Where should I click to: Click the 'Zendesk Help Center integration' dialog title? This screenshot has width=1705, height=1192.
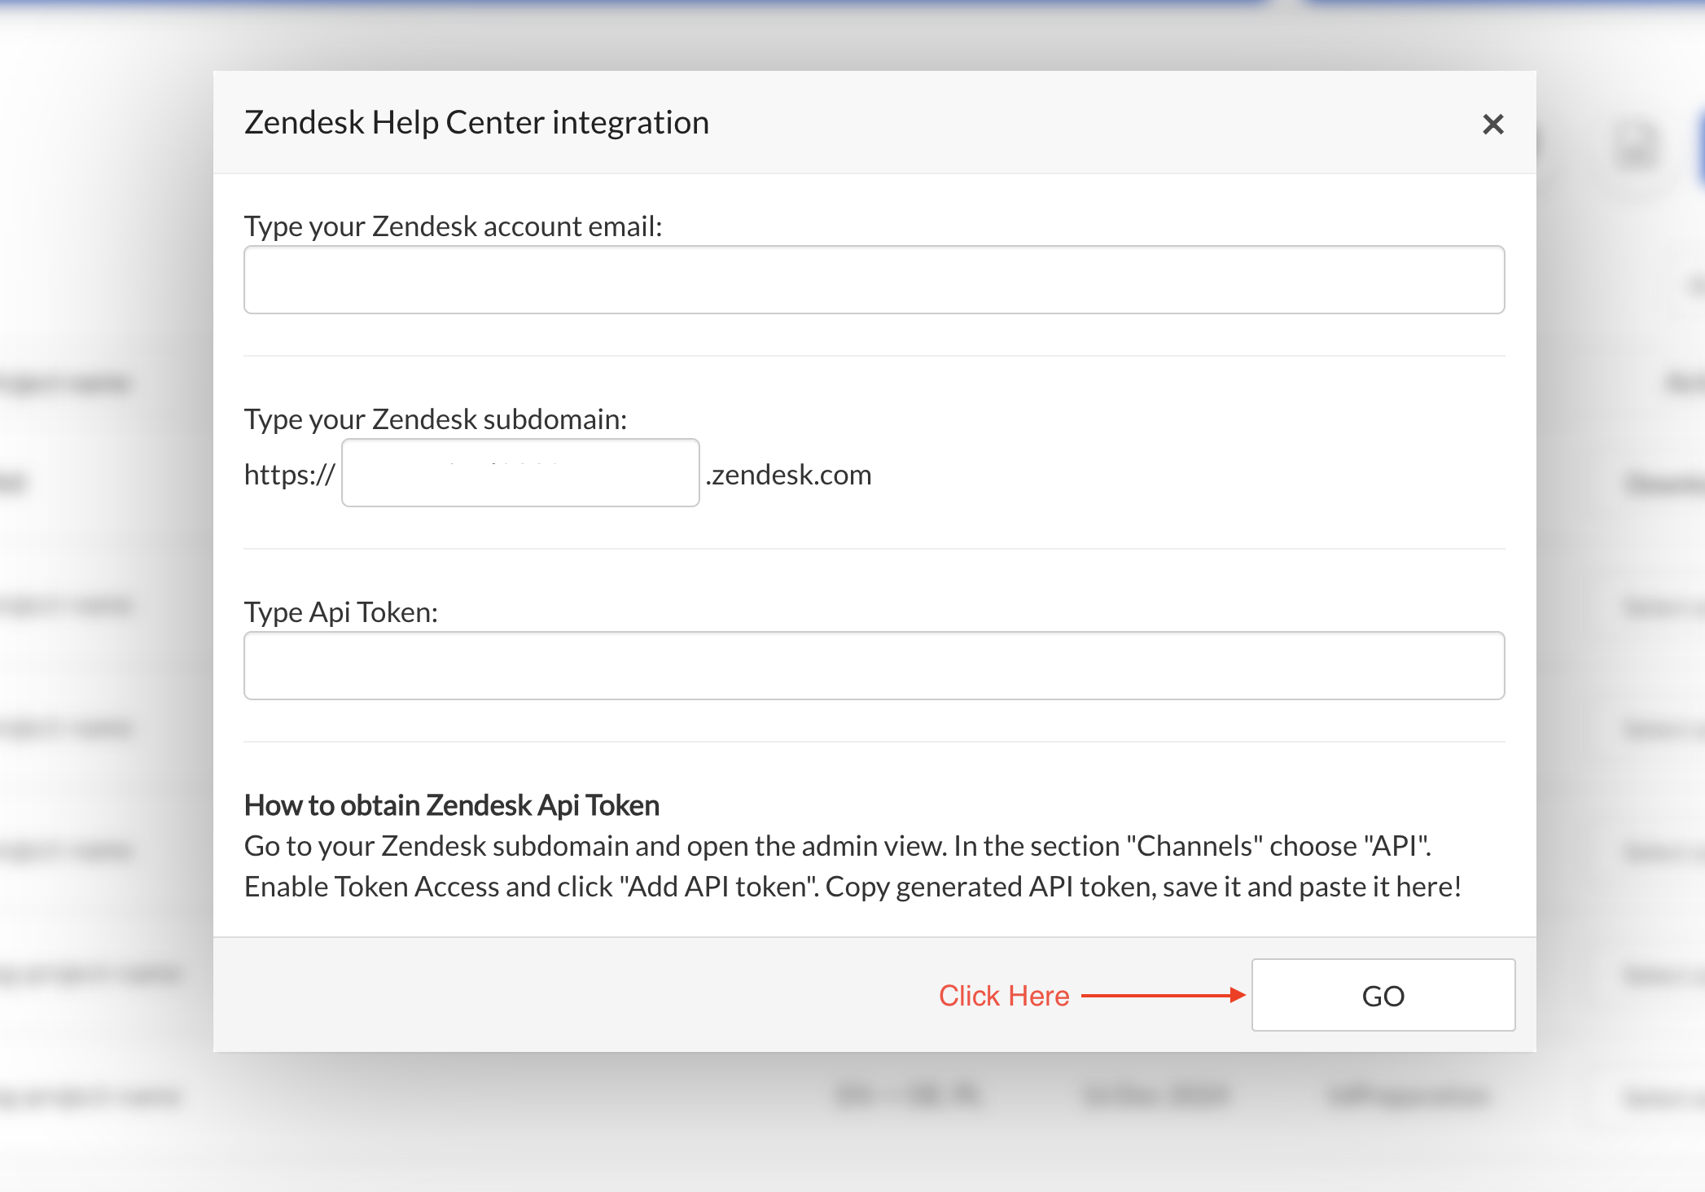tap(476, 123)
